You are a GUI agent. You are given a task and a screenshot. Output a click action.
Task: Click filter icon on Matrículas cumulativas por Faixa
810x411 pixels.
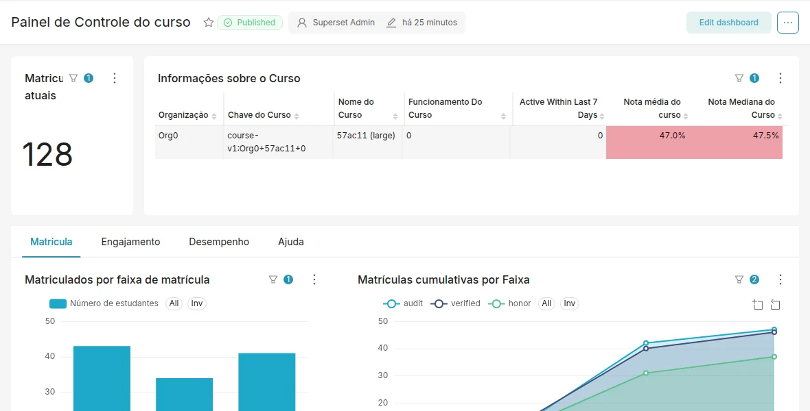739,279
